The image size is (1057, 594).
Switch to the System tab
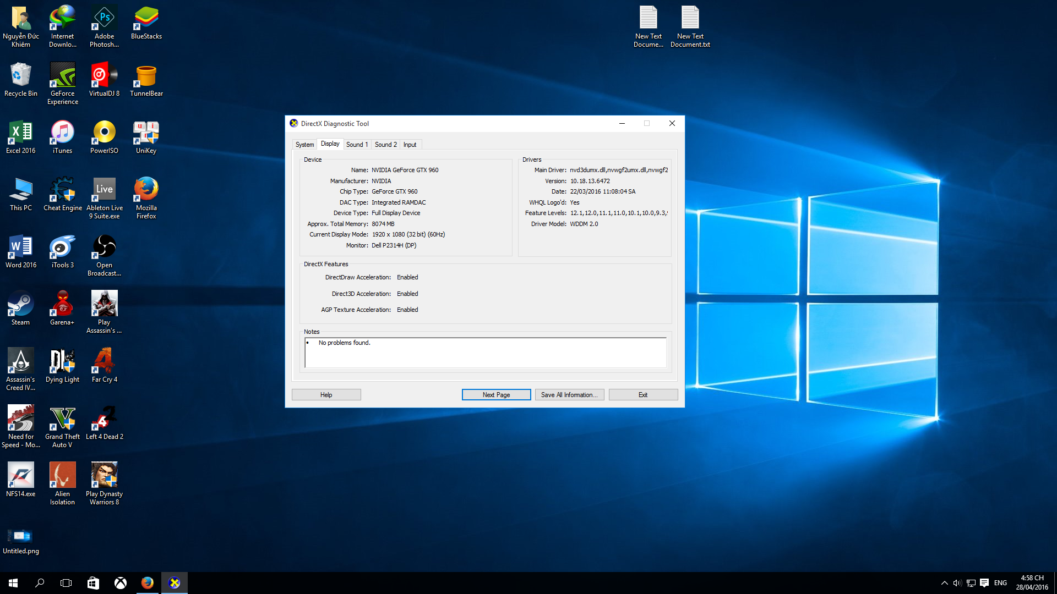[304, 145]
